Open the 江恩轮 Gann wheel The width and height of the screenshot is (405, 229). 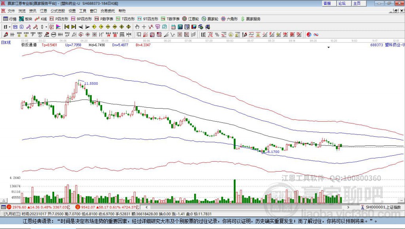point(191,19)
